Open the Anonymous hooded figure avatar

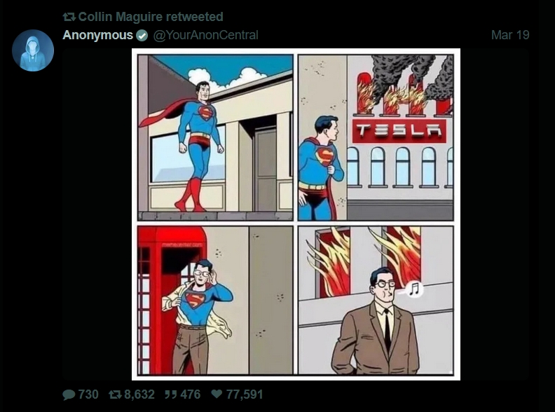click(33, 50)
